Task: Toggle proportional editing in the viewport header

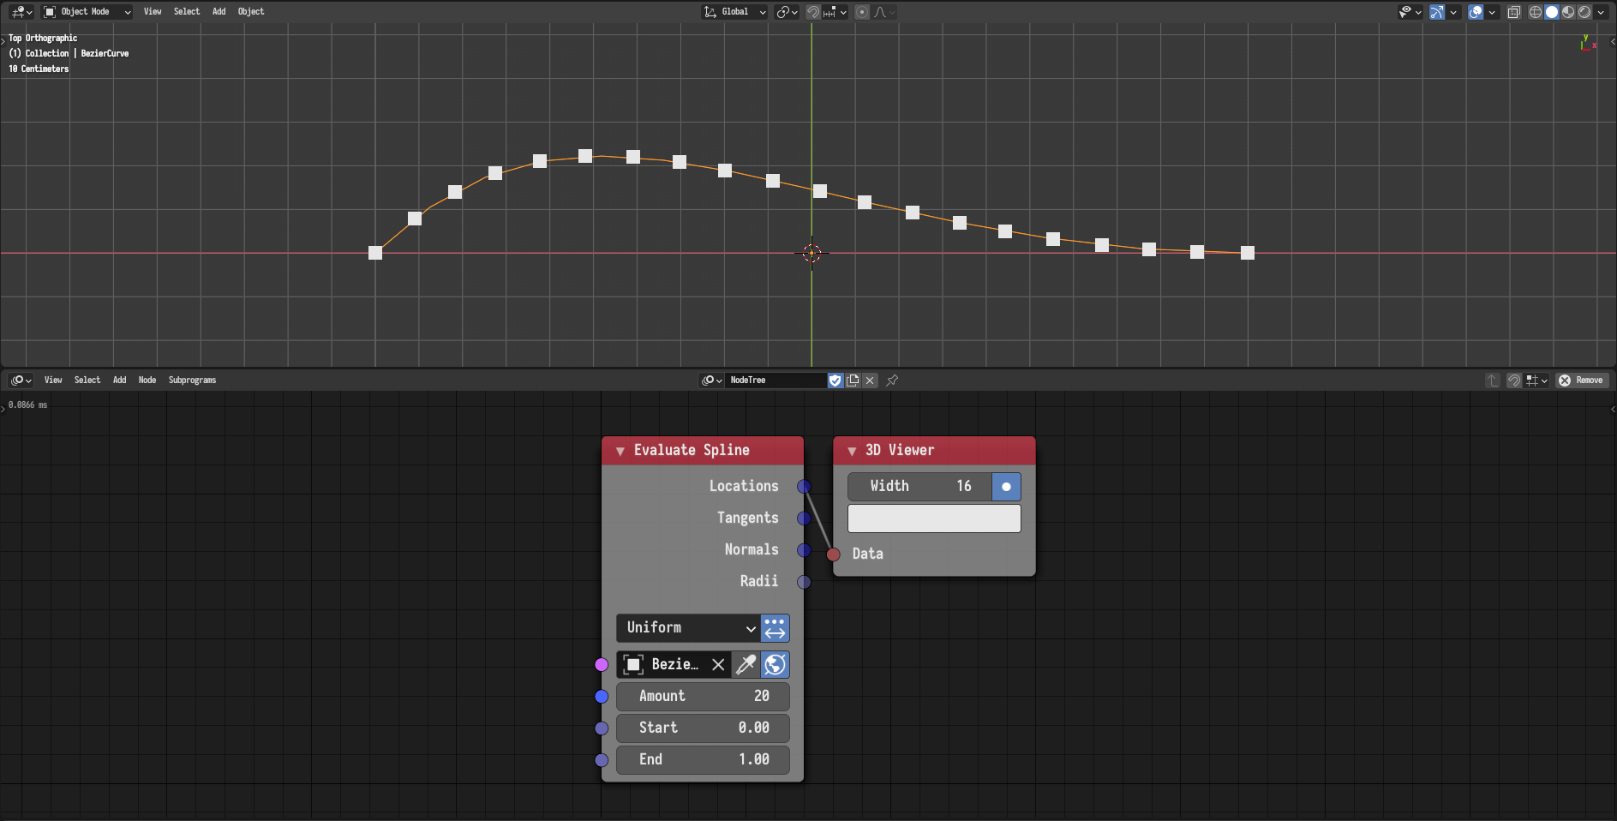Action: (863, 12)
